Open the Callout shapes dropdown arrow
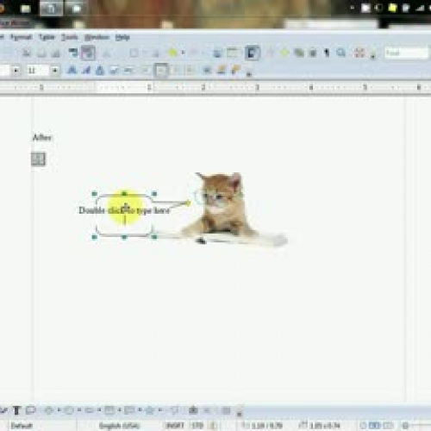 140,410
